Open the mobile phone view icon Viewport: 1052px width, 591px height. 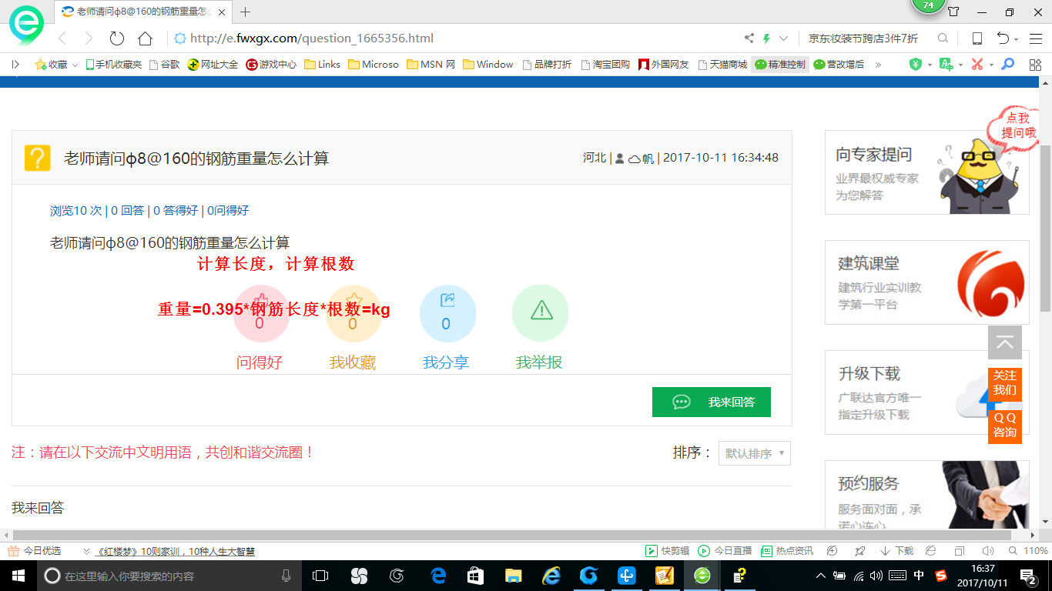pyautogui.click(x=977, y=38)
